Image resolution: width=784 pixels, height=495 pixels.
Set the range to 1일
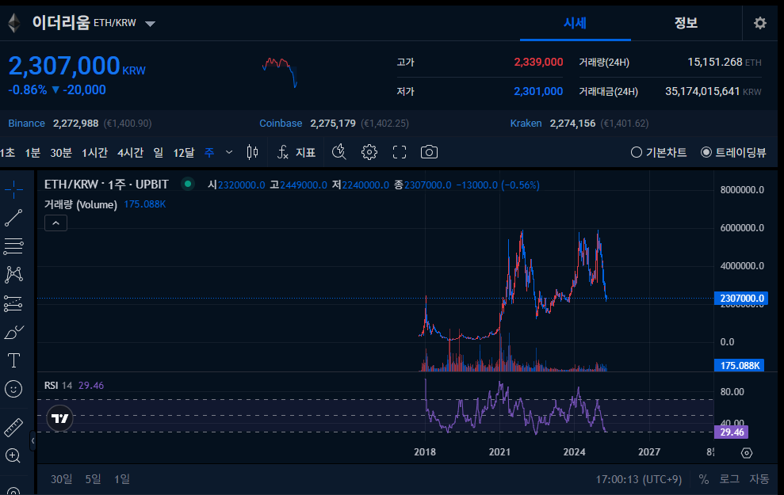point(122,479)
